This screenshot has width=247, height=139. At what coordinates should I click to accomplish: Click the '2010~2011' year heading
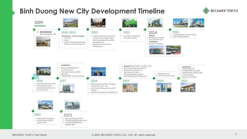tap(69, 32)
